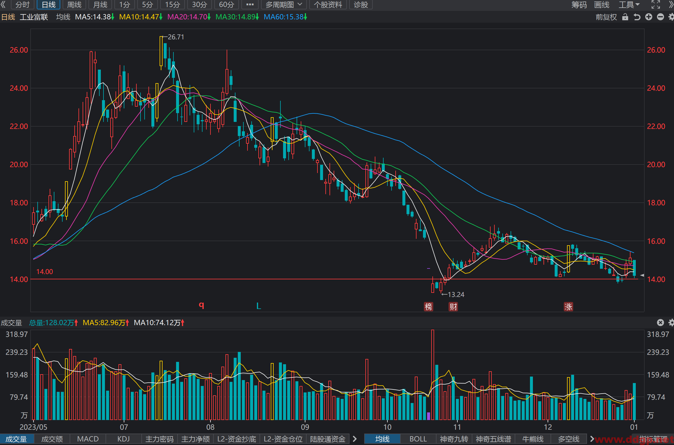Image resolution: width=674 pixels, height=445 pixels.
Task: Switch to the BOLL overlay tab
Action: [418, 439]
